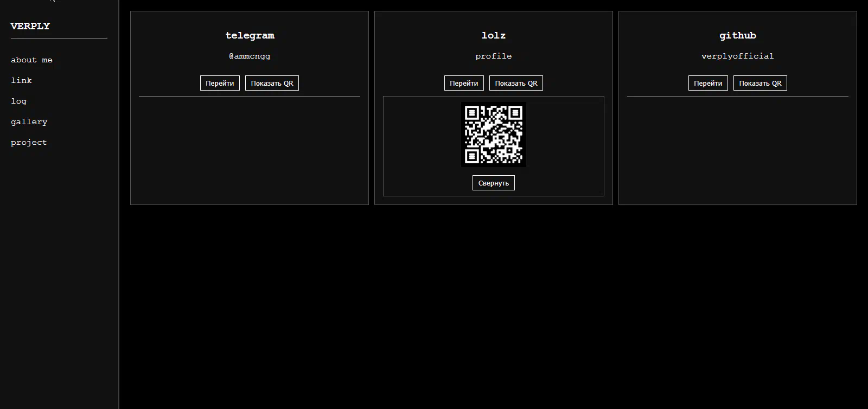This screenshot has height=409, width=868.
Task: Open the gallery page
Action: pyautogui.click(x=29, y=122)
